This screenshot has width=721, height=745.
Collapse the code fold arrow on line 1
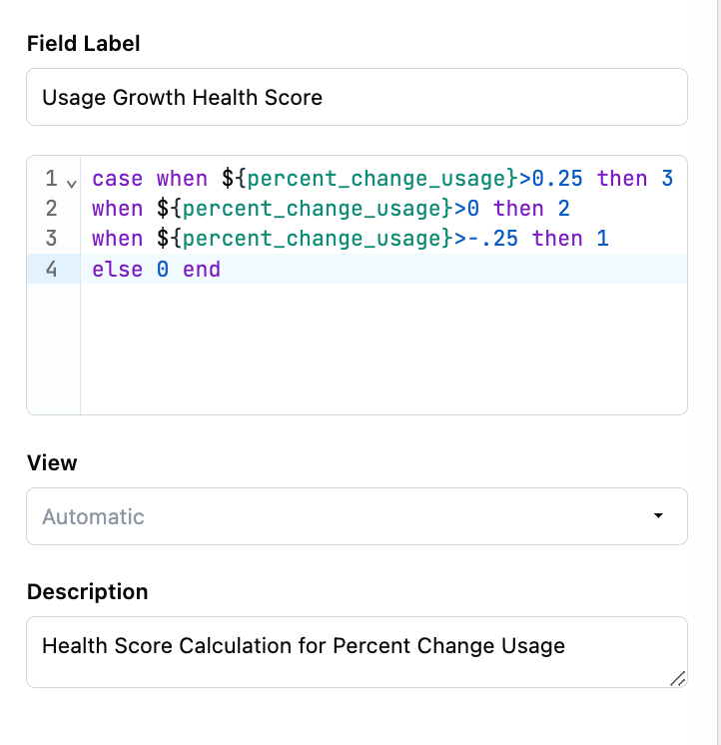71,184
